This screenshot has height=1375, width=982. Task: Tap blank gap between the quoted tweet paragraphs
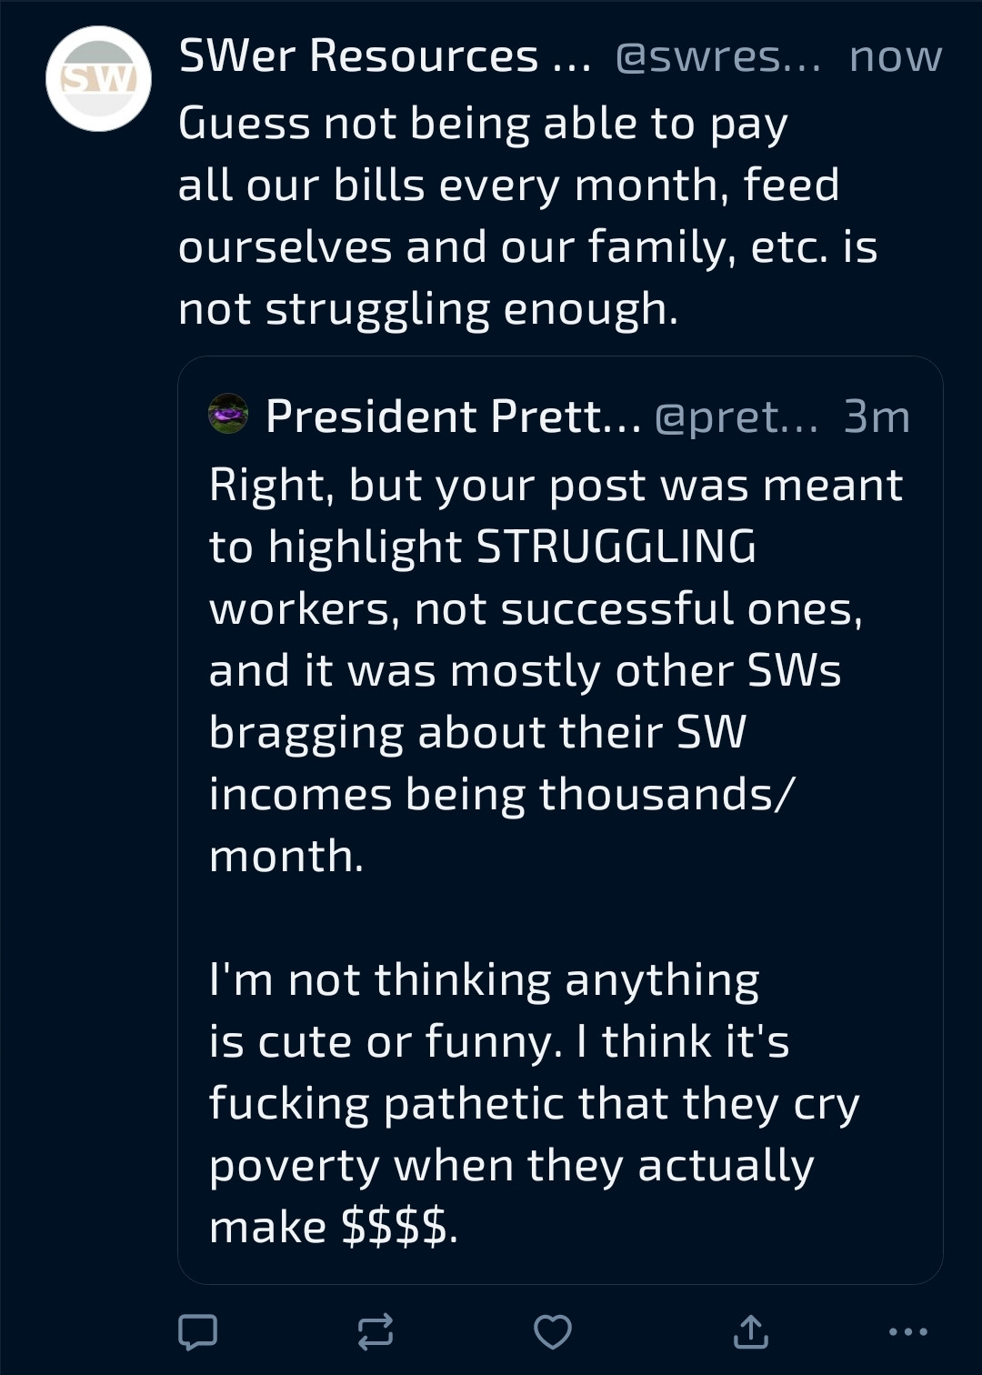click(x=555, y=918)
